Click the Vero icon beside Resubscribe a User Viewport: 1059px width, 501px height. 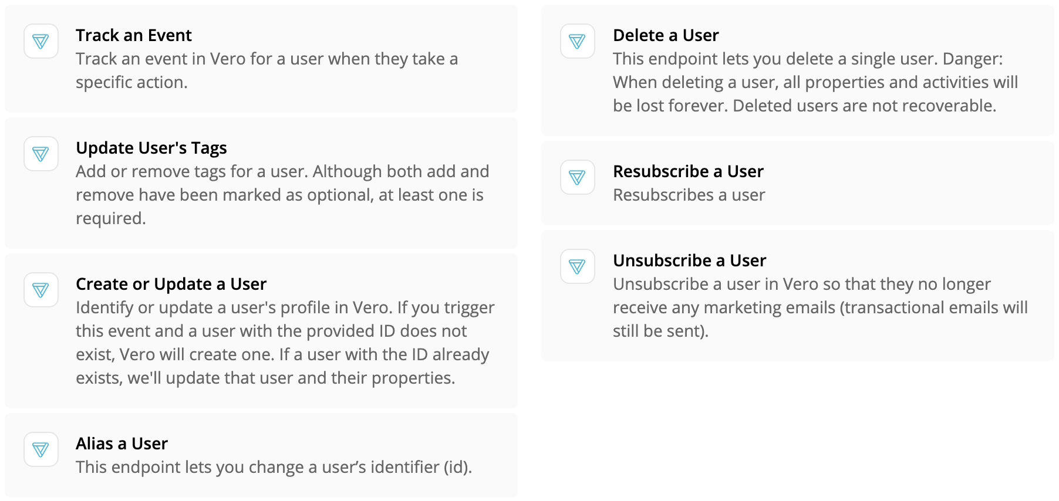577,177
